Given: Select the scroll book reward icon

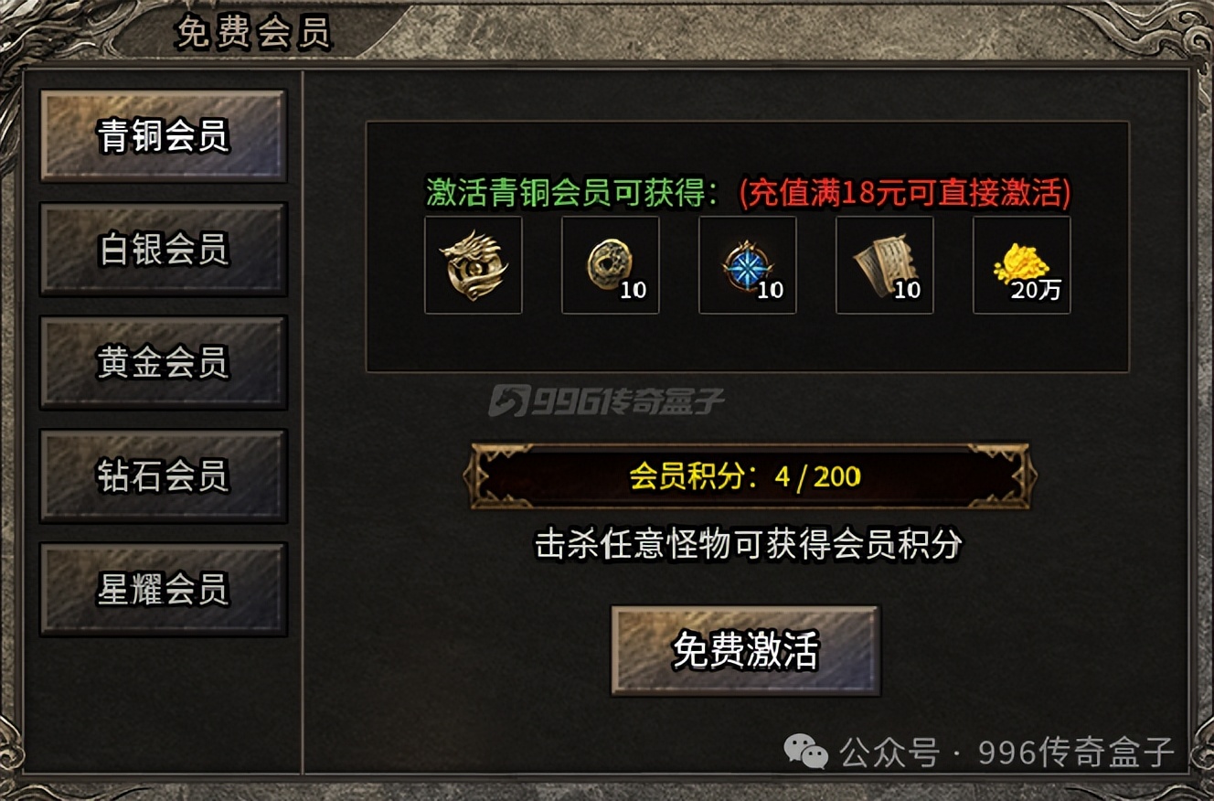Looking at the screenshot, I should 885,265.
